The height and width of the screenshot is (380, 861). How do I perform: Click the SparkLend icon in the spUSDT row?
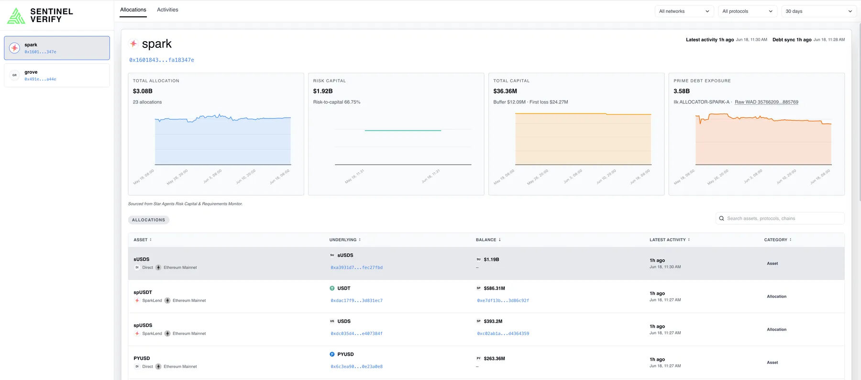tap(137, 301)
